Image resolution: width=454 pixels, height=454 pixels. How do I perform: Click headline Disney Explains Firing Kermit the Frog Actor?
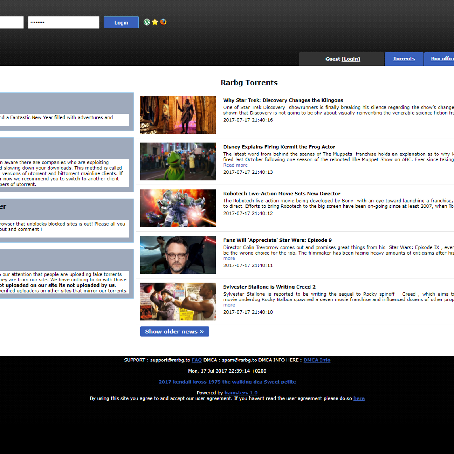[x=279, y=147]
